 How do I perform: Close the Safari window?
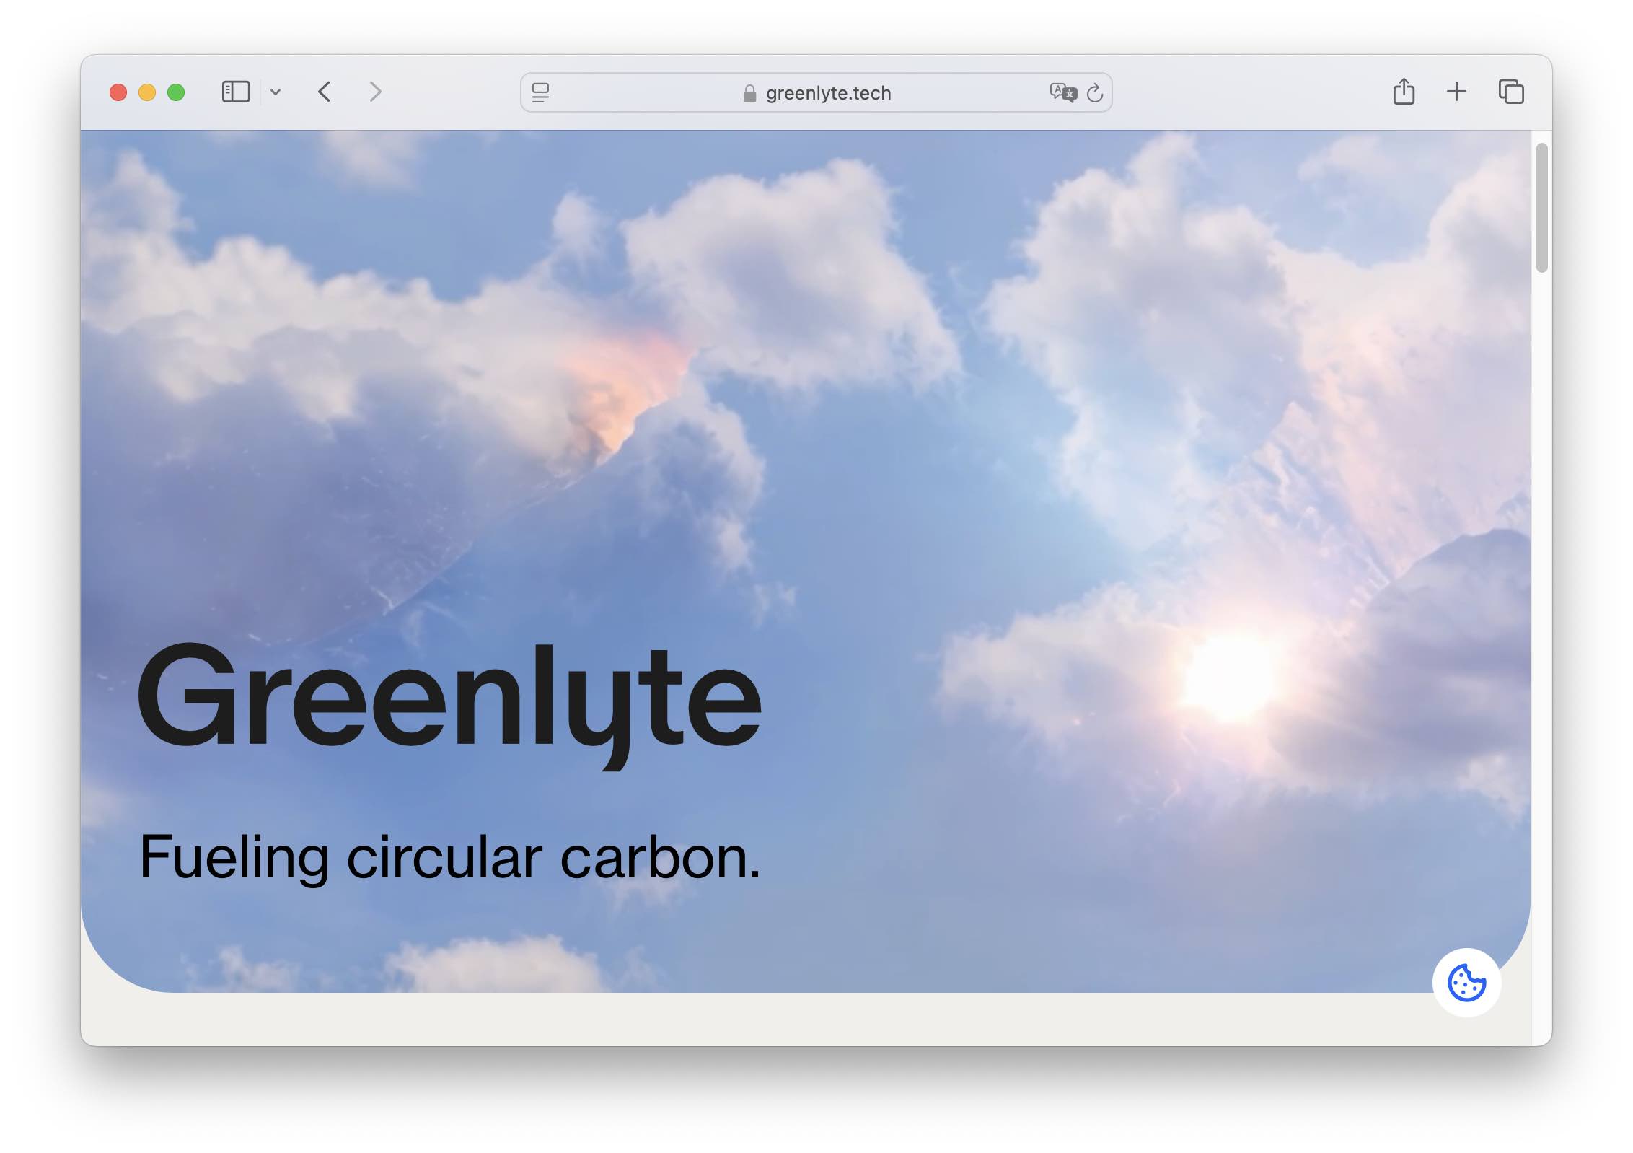[118, 92]
